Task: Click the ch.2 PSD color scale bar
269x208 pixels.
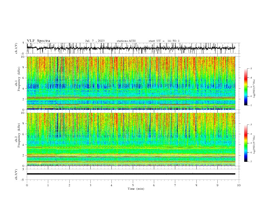Action: point(246,143)
